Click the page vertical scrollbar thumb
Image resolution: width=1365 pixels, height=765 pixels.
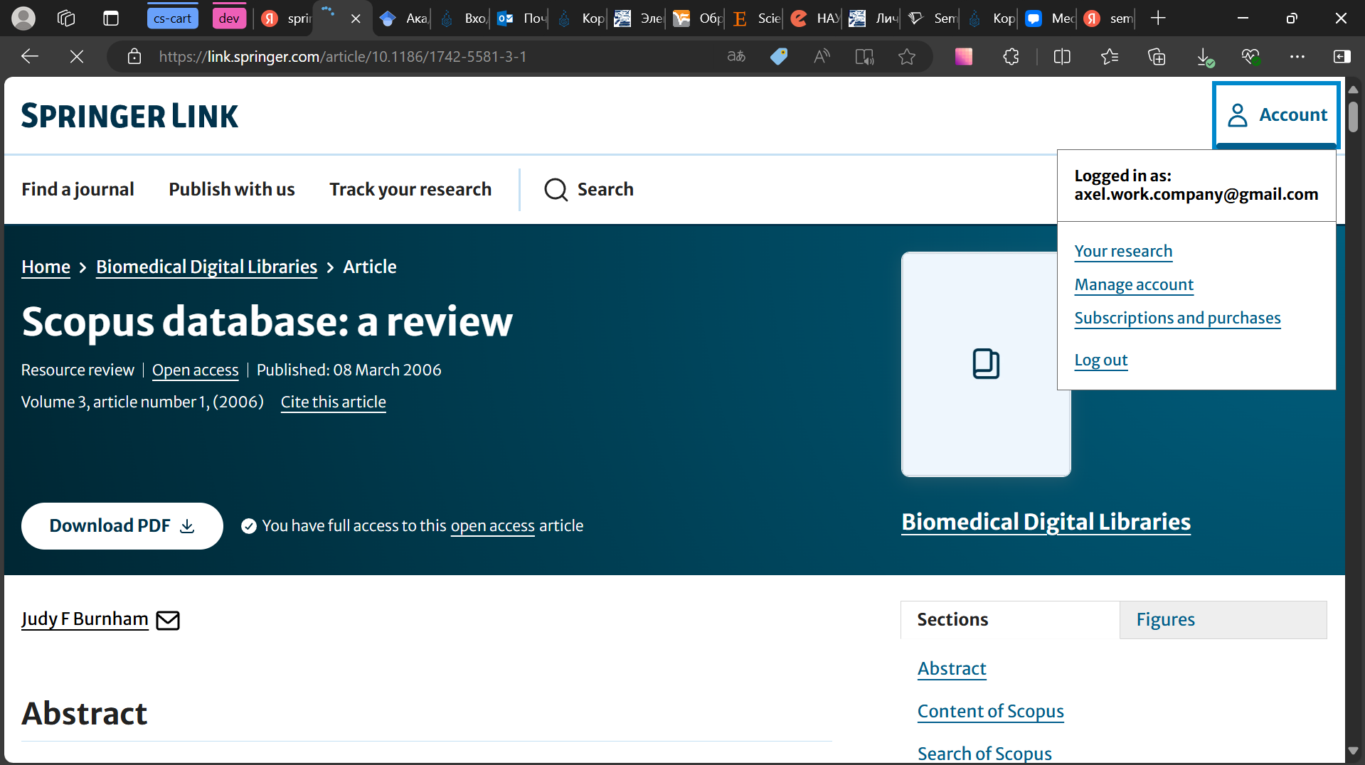click(x=1353, y=117)
